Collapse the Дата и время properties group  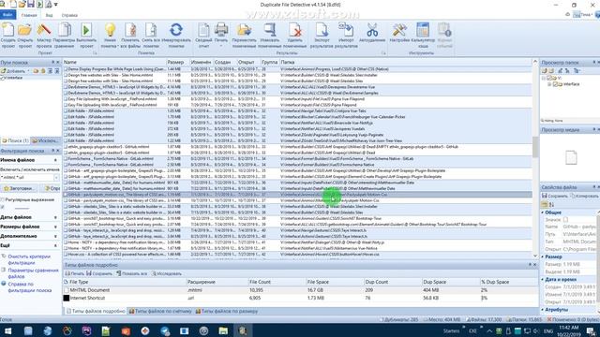click(x=543, y=280)
